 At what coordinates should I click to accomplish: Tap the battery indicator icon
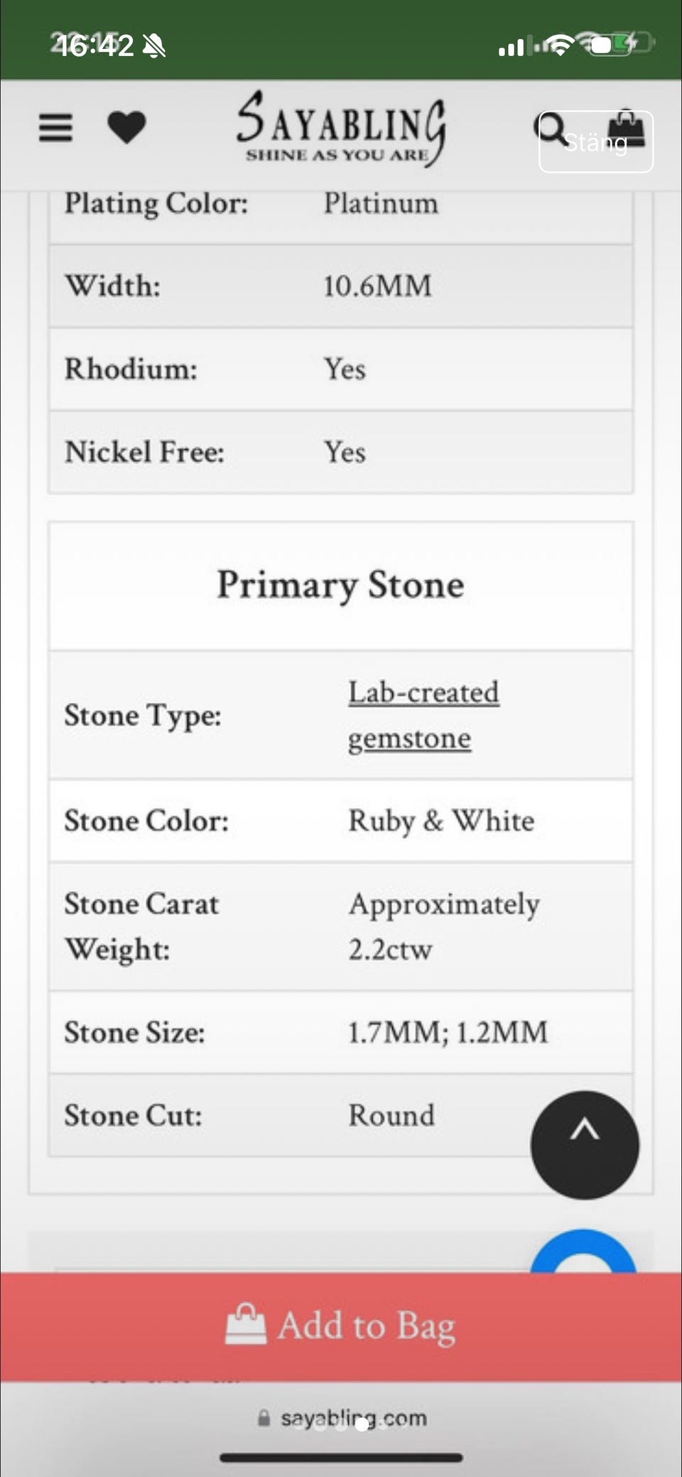click(611, 45)
